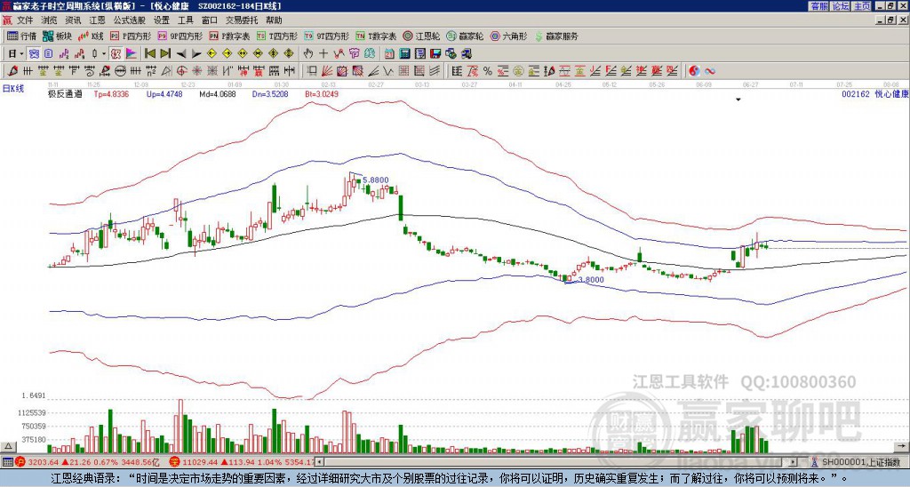Screen dimensions: 910x487
Task: Click the 客服 button in title bar
Action: [818, 6]
